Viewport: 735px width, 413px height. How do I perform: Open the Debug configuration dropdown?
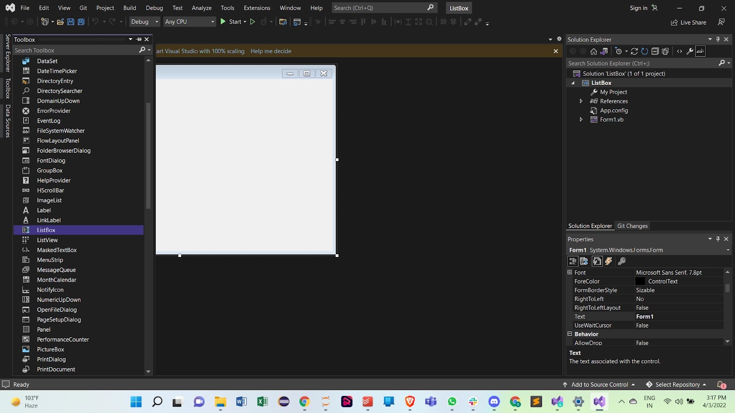click(144, 22)
